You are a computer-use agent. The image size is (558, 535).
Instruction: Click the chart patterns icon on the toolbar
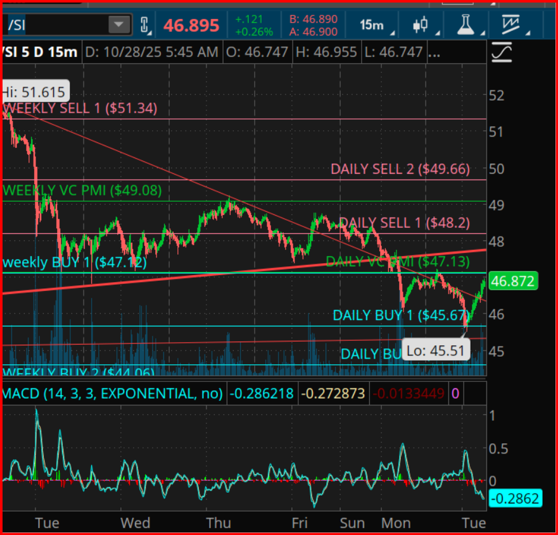coord(511,24)
